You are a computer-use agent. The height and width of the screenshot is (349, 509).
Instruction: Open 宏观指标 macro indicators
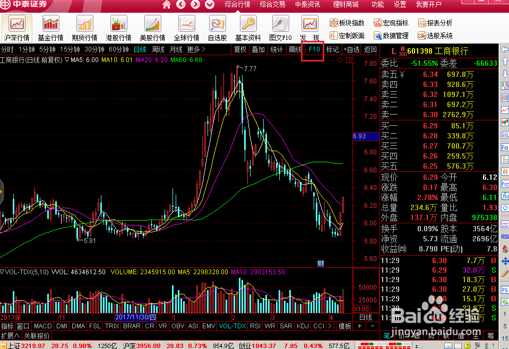click(x=391, y=23)
